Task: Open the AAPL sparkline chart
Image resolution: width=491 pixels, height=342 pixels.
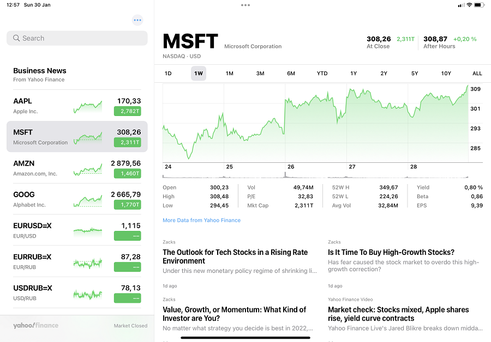Action: click(88, 107)
